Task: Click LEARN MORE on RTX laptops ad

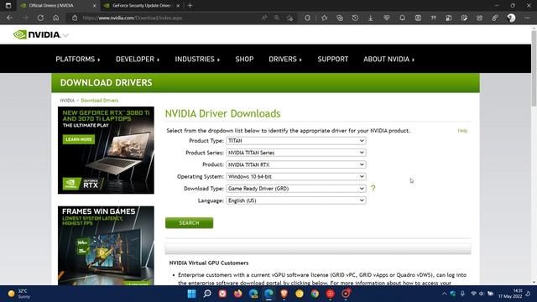Action: [x=79, y=139]
